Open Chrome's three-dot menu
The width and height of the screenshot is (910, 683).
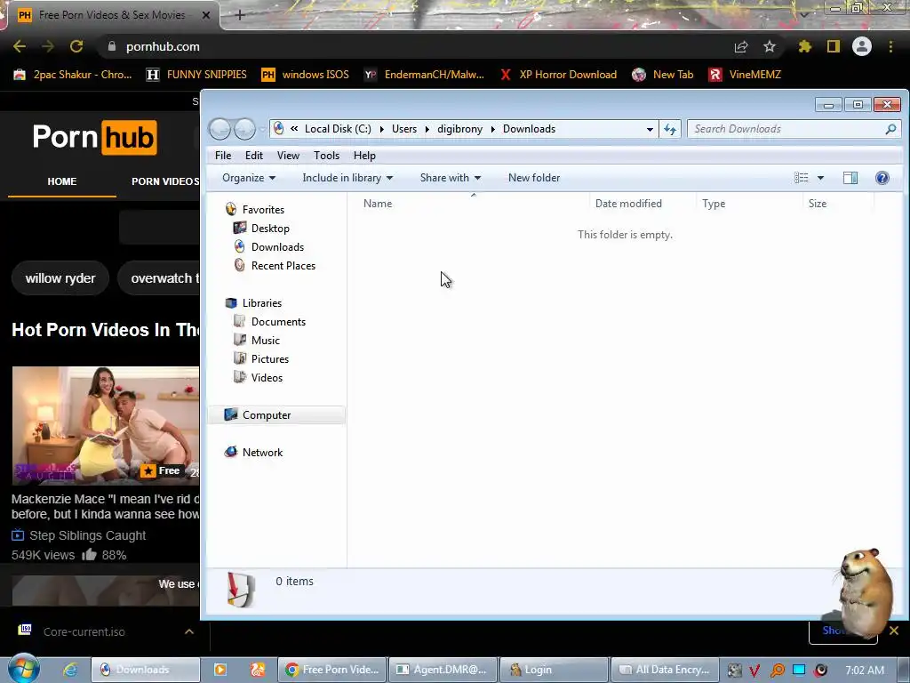[890, 46]
